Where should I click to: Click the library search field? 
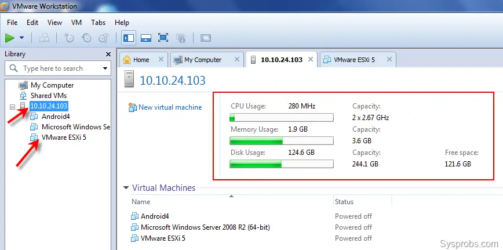point(58,68)
